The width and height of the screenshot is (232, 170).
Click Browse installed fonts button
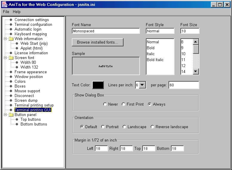(x=98, y=42)
